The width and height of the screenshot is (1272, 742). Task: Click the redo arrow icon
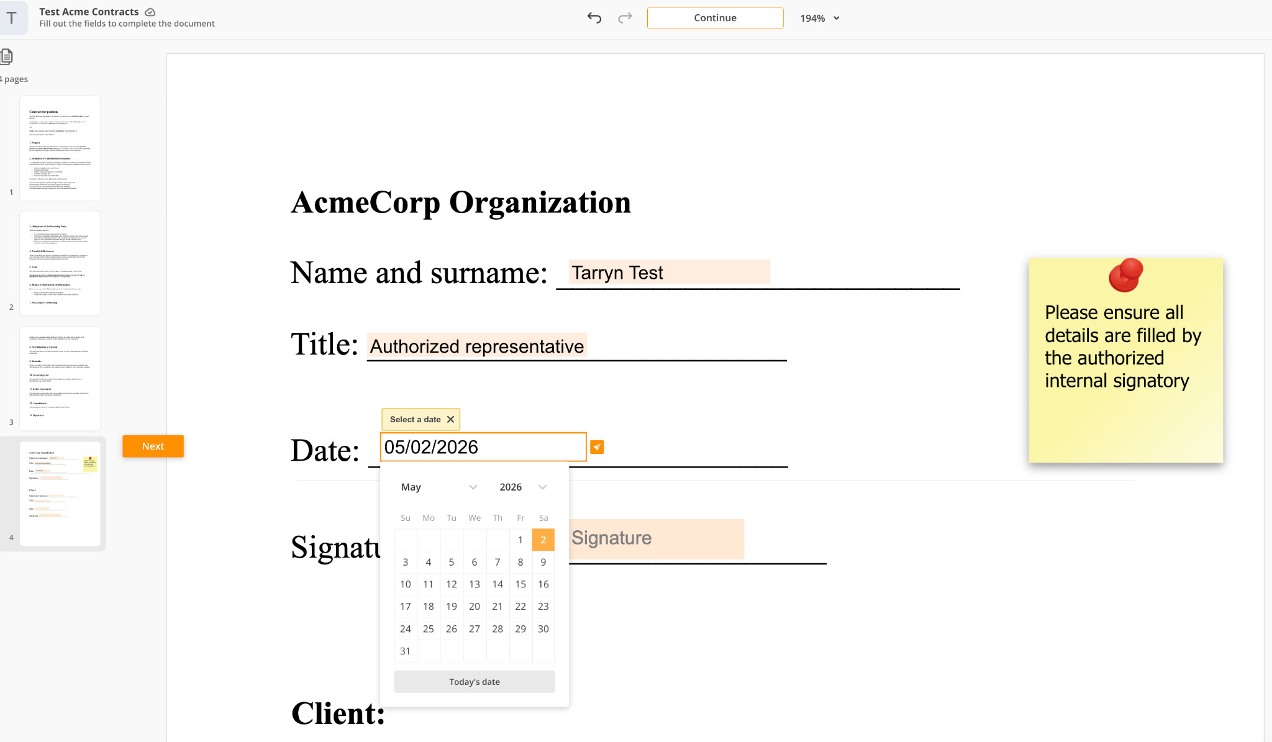pos(625,18)
